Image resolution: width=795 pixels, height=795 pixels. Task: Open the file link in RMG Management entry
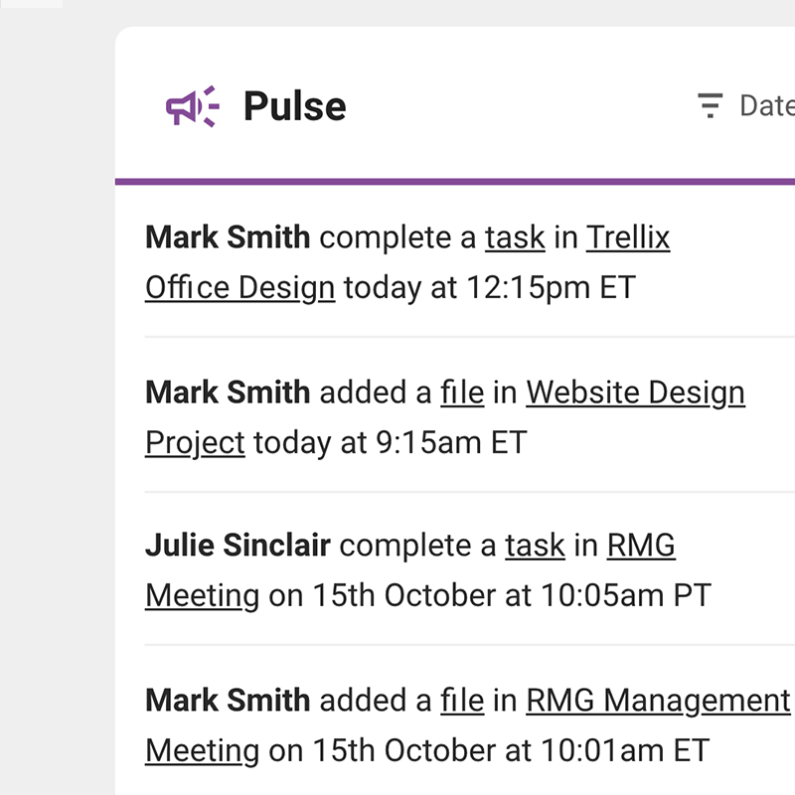(462, 701)
